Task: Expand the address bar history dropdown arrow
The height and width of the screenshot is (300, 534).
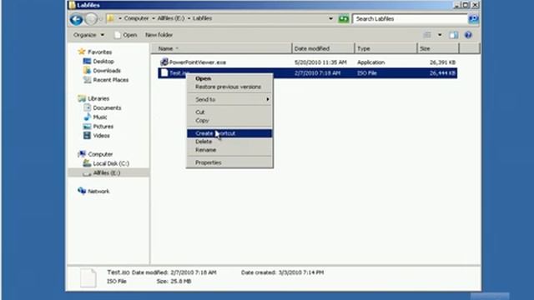Action: 330,18
